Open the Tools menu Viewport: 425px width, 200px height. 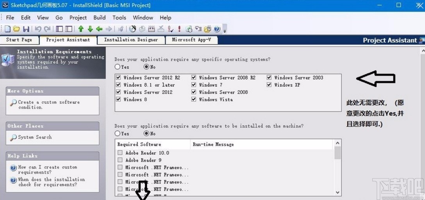coord(119,18)
